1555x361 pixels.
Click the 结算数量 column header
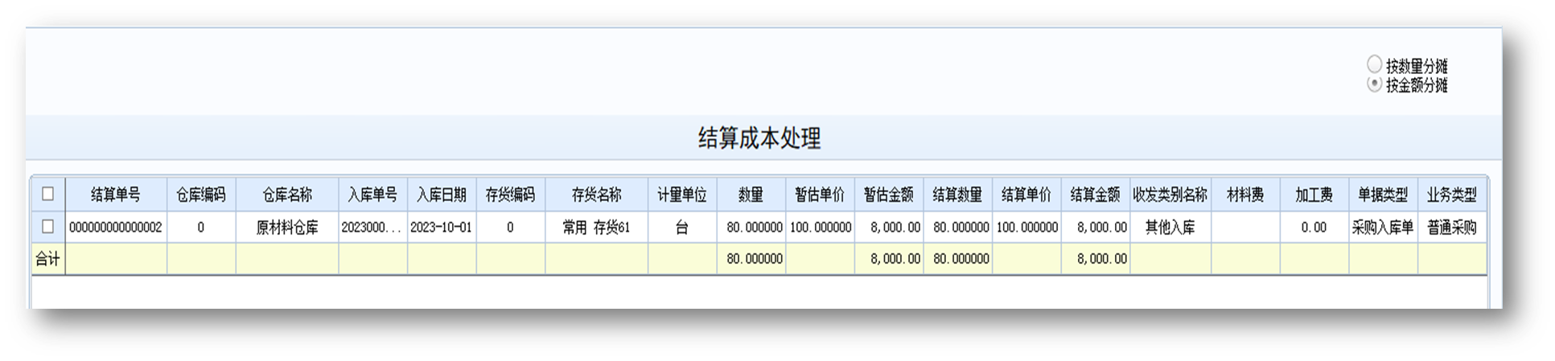point(958,195)
